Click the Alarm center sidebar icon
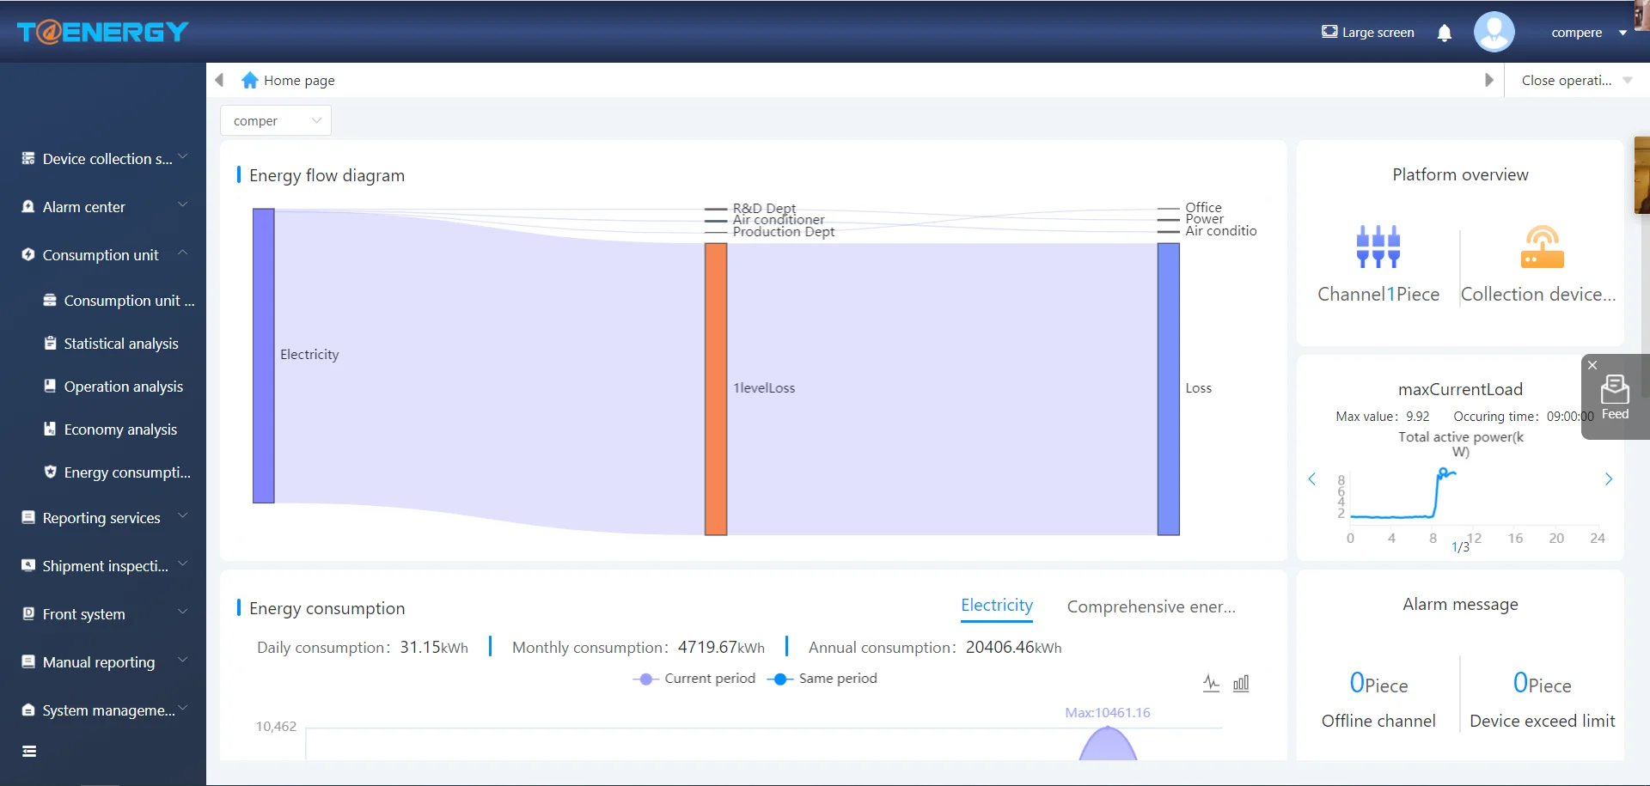This screenshot has height=786, width=1650. [28, 207]
